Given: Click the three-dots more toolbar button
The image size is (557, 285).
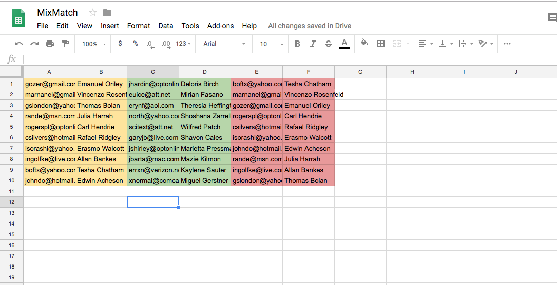Looking at the screenshot, I should pyautogui.click(x=507, y=44).
